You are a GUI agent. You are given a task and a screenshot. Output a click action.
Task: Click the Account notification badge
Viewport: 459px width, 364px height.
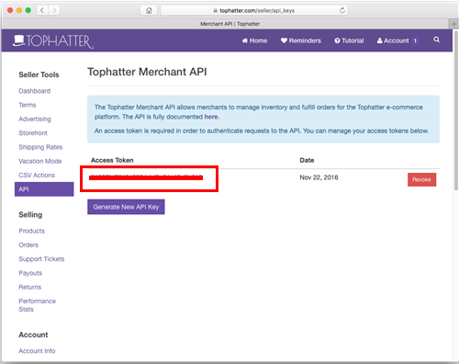click(415, 40)
